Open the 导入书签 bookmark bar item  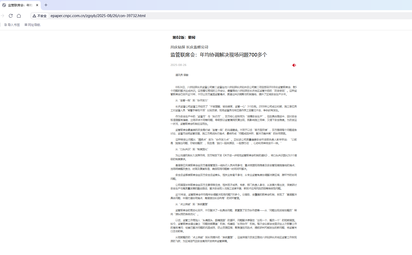click(x=12, y=25)
